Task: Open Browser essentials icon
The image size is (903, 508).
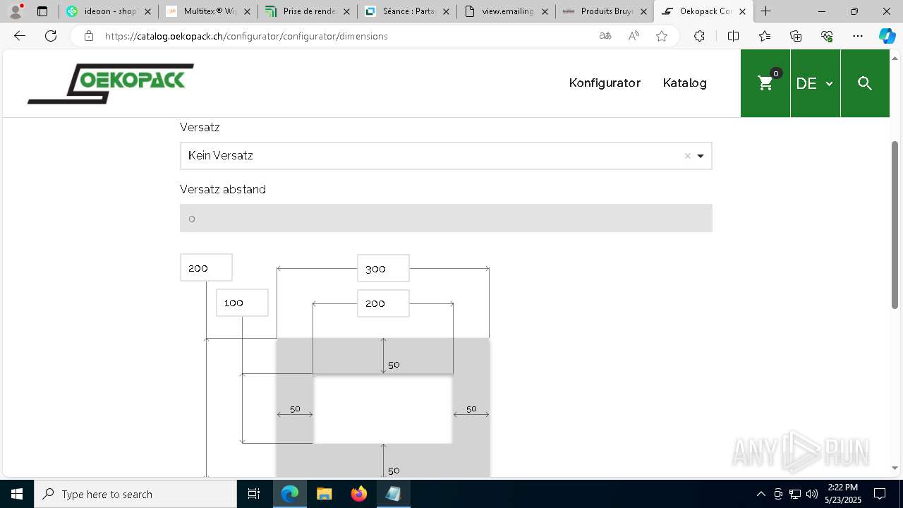Action: tap(827, 36)
